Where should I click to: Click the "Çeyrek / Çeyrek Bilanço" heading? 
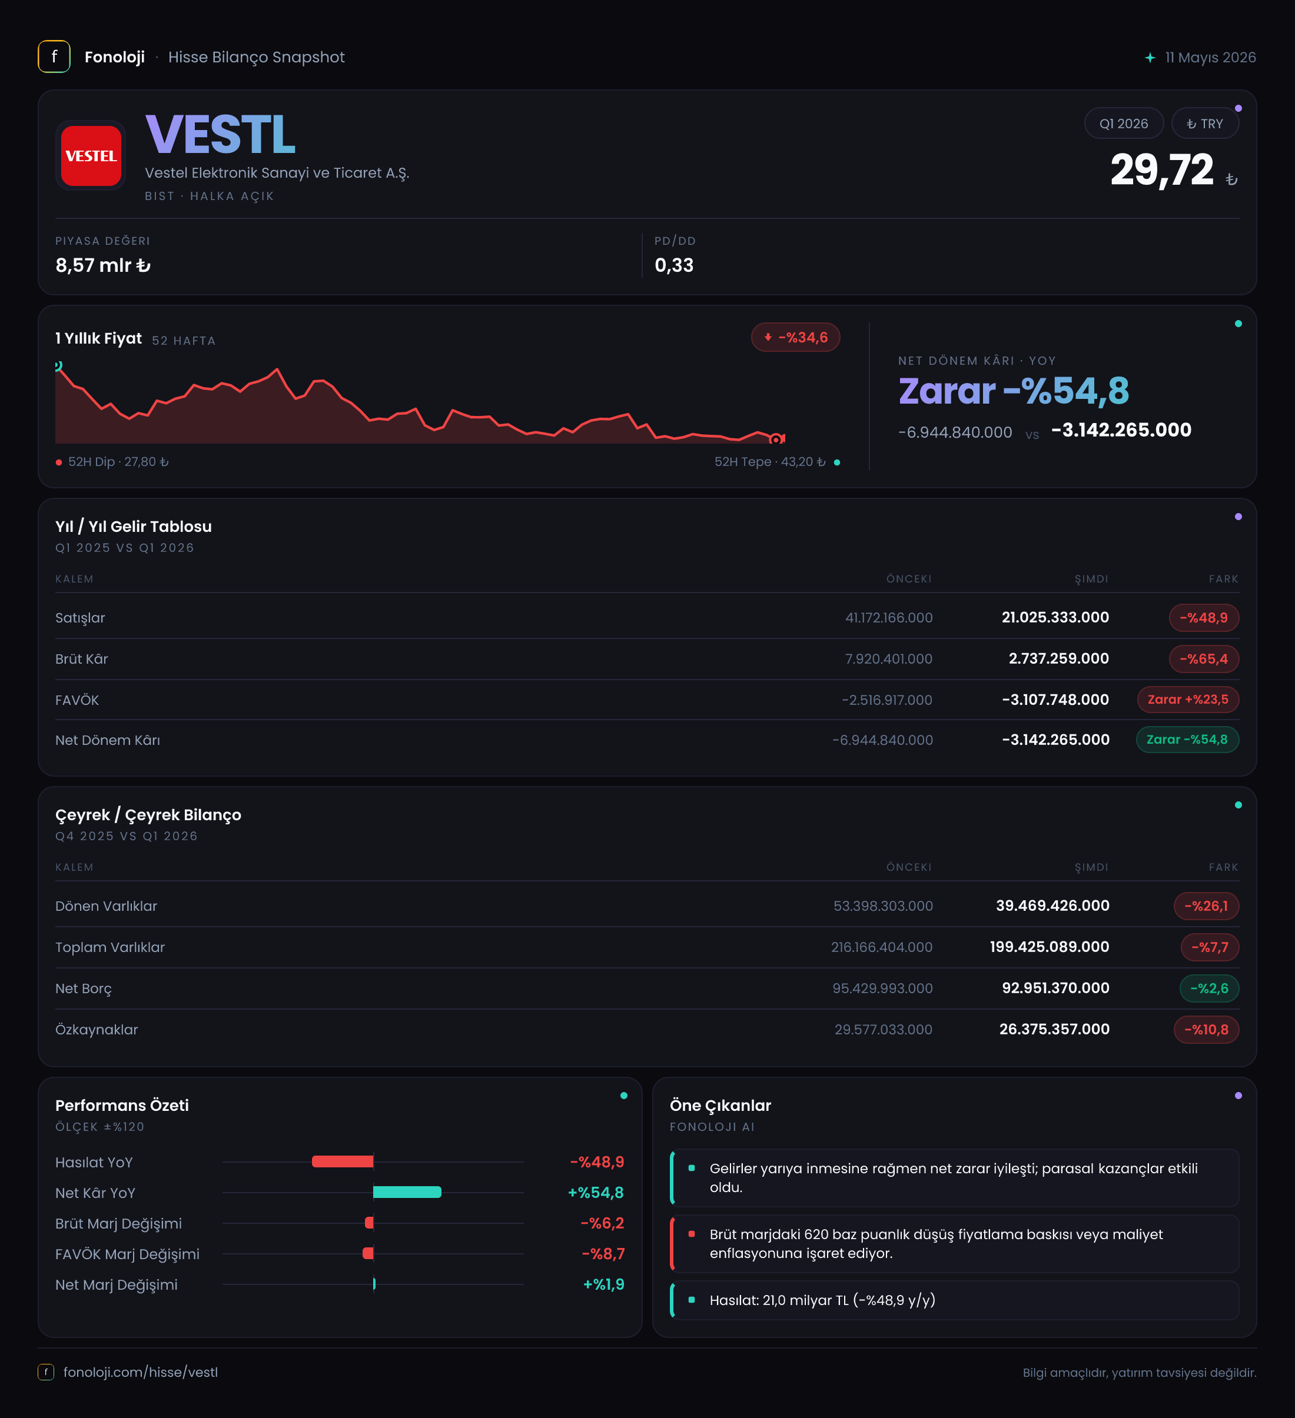click(148, 814)
